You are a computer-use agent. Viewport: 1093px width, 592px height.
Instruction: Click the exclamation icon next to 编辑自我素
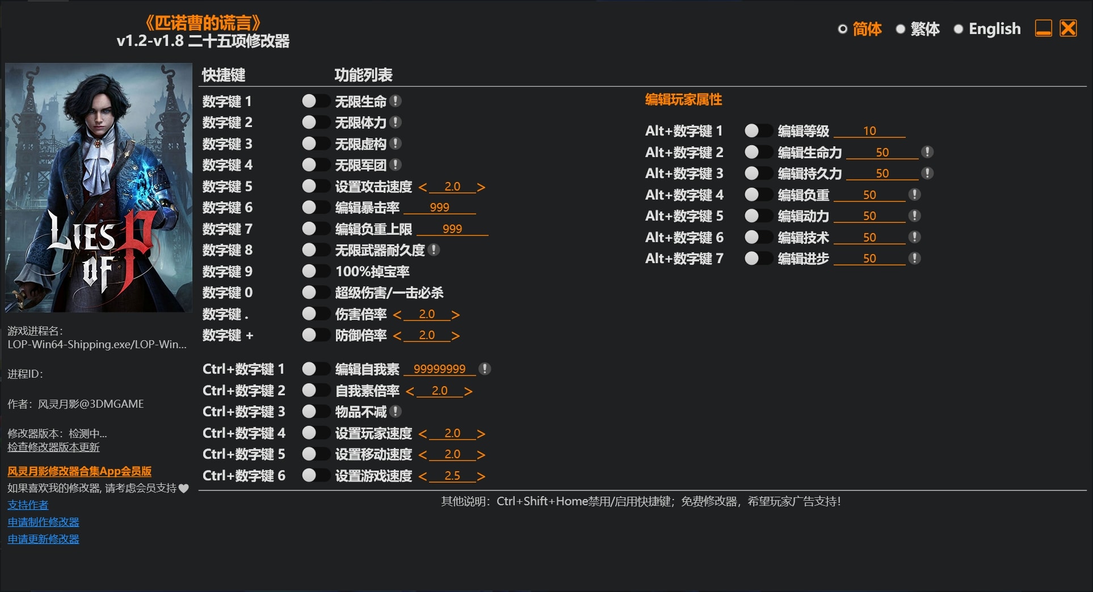click(485, 369)
